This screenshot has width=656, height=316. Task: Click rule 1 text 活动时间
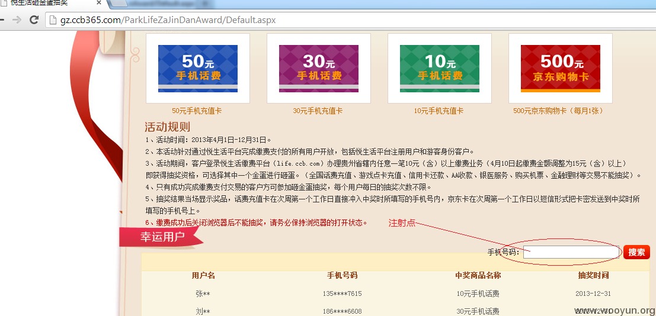click(x=208, y=140)
